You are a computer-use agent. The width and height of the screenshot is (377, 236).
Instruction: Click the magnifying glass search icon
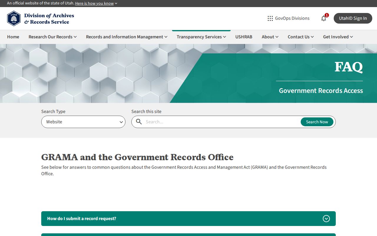(139, 122)
